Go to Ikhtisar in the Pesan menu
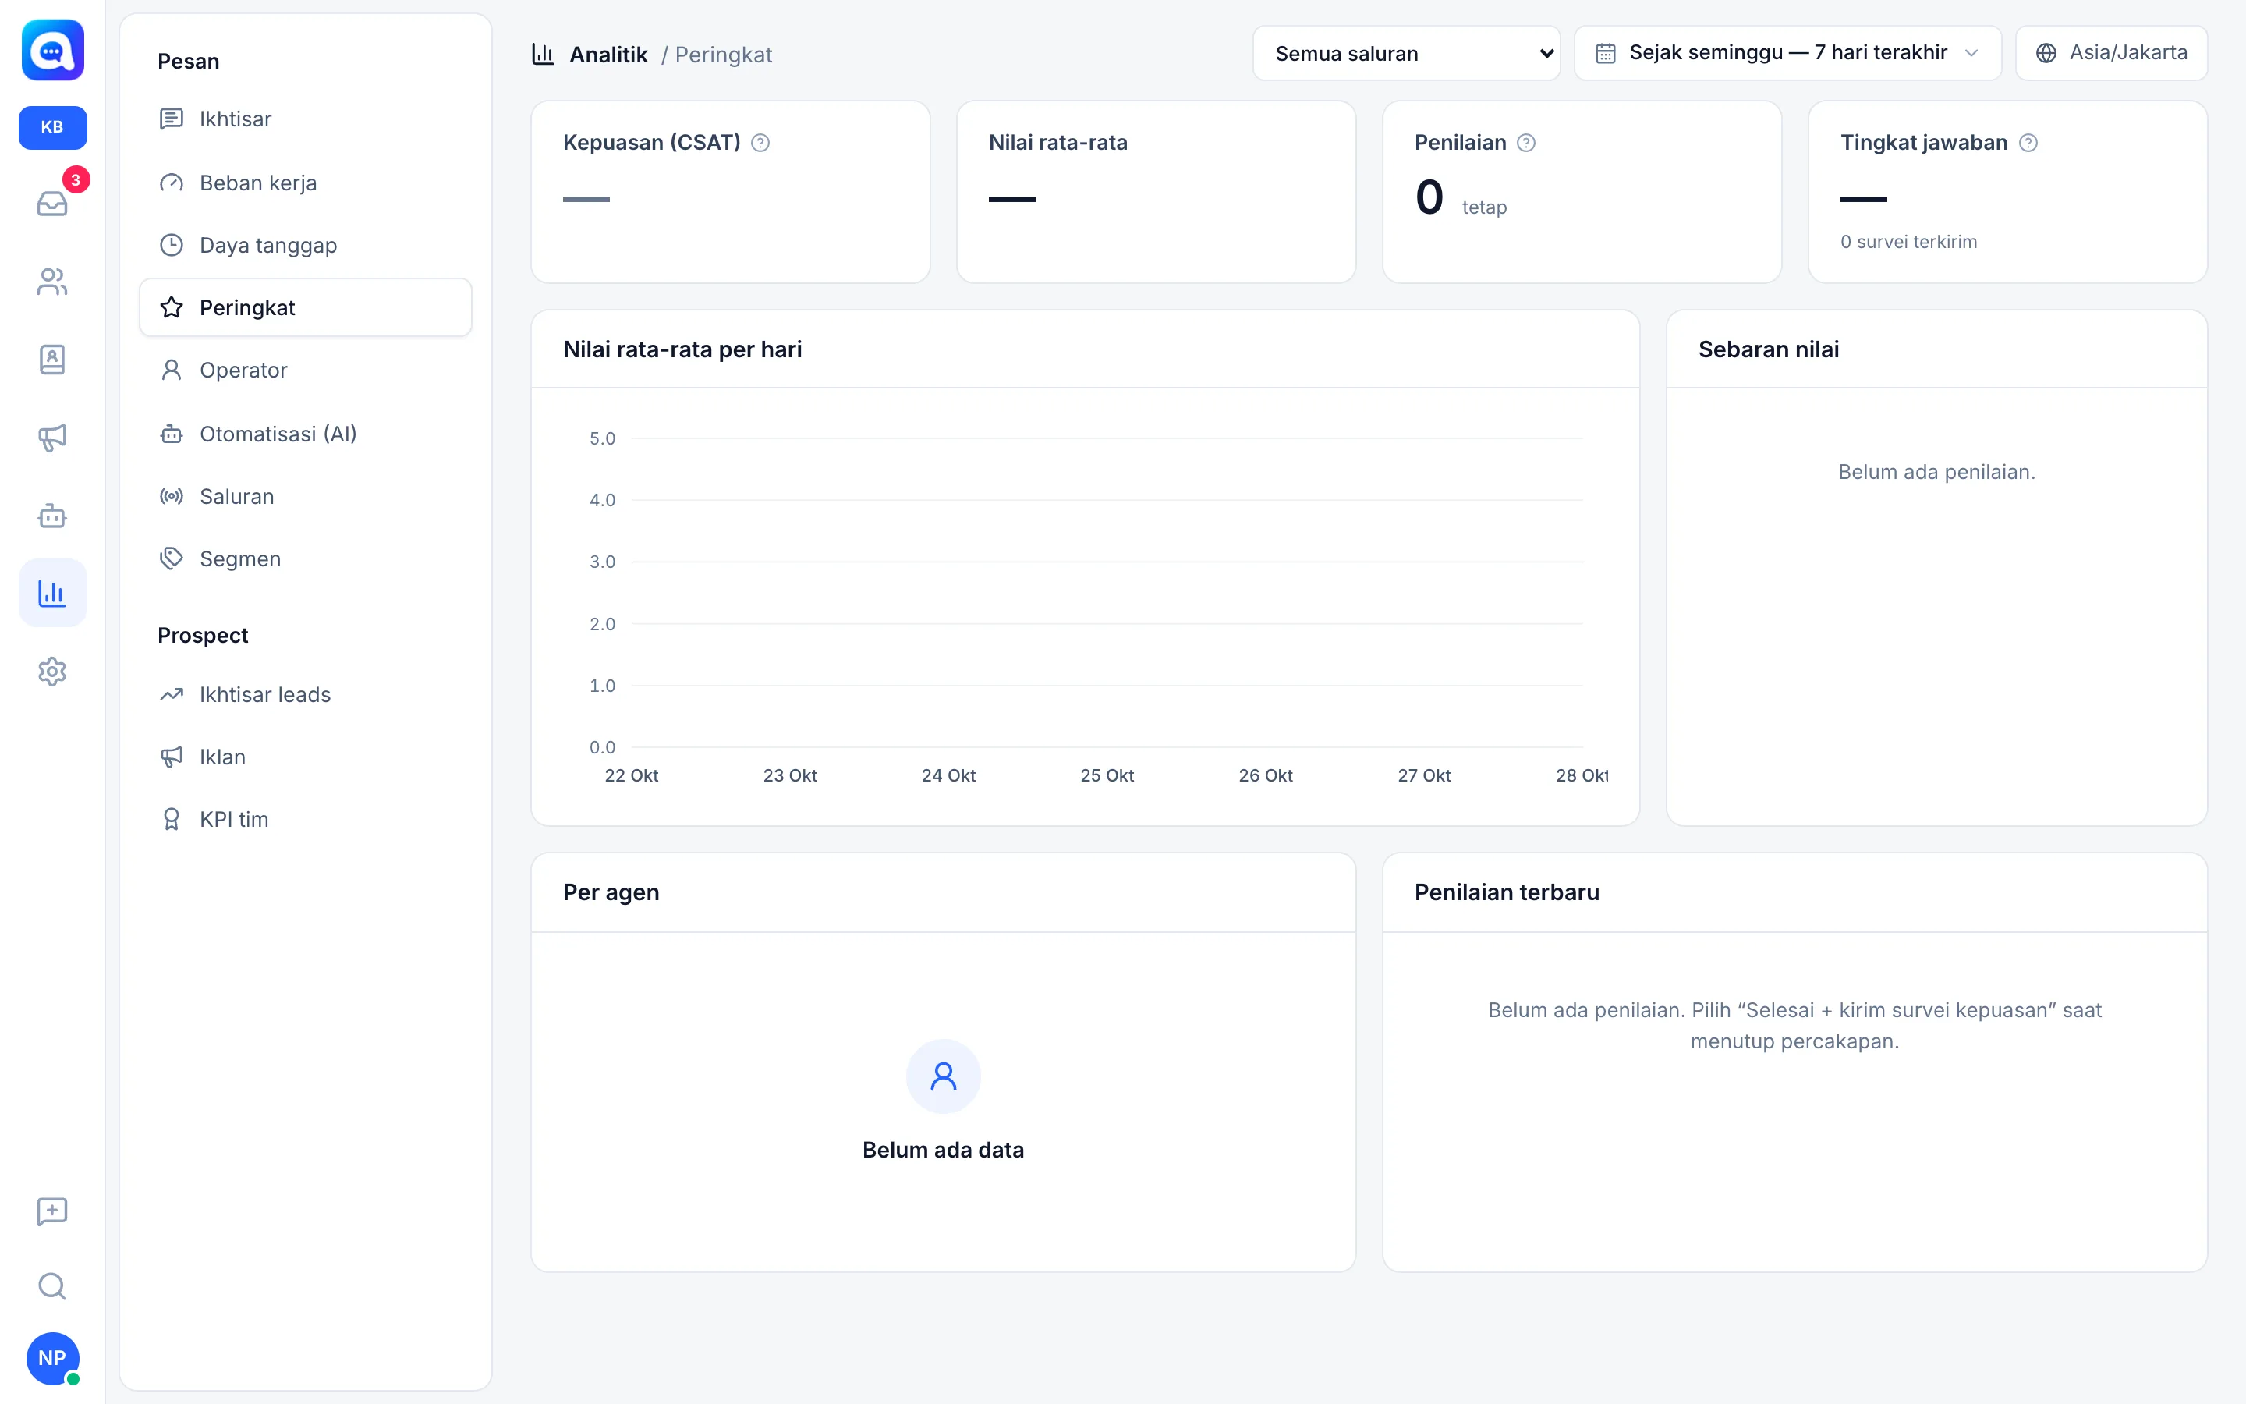 pyautogui.click(x=306, y=119)
